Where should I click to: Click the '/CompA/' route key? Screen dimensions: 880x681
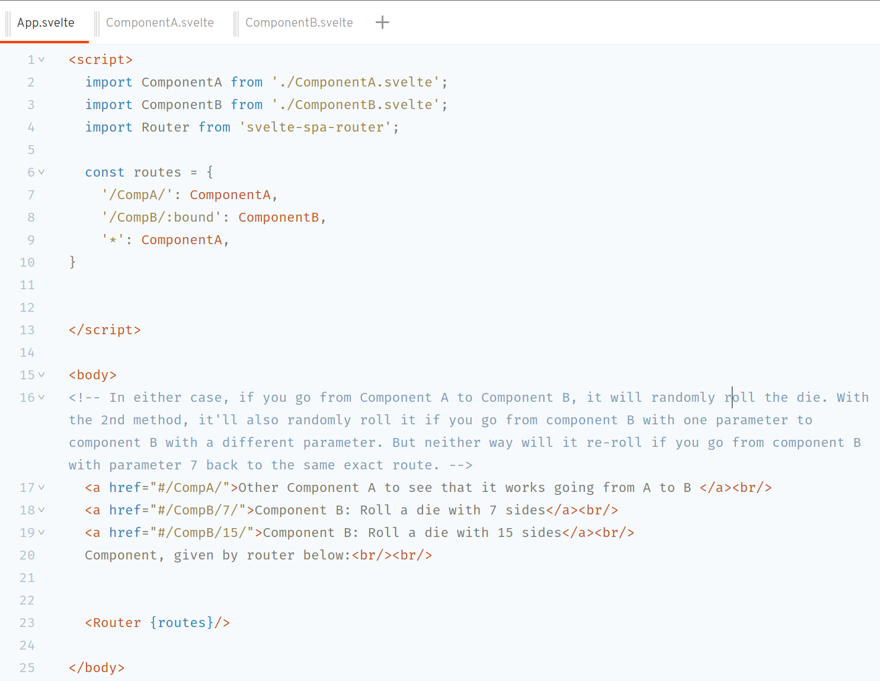[x=137, y=194]
